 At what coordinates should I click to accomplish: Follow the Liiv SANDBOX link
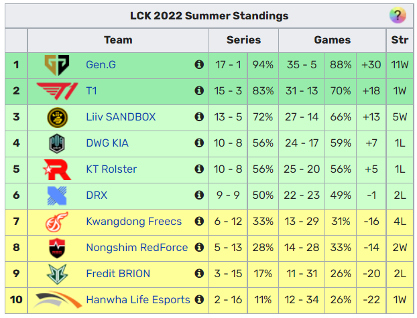click(x=121, y=117)
